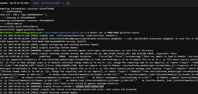Click the 'Successfully tagged getletter:latest' line
Image resolution: width=198 pixels, height=94 pixels.
22,30
